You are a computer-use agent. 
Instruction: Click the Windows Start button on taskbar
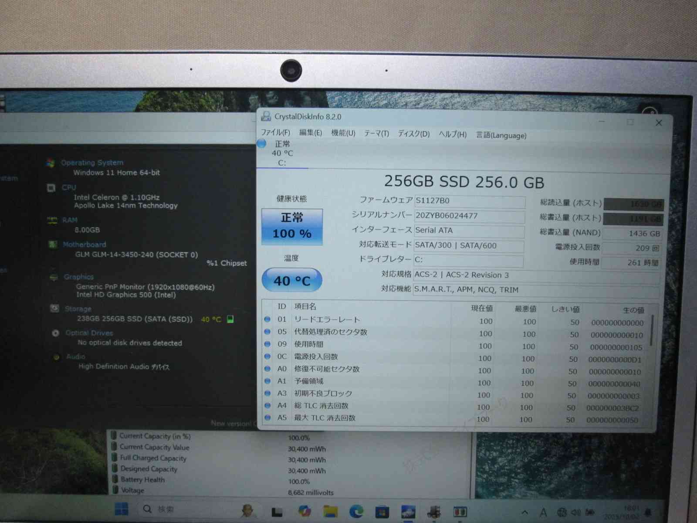(121, 509)
